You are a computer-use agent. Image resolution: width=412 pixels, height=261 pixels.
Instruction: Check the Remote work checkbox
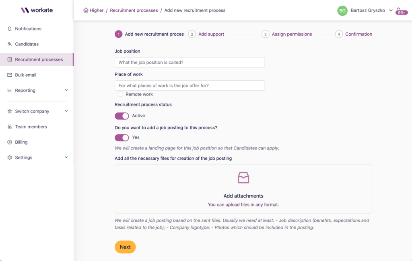tap(121, 94)
